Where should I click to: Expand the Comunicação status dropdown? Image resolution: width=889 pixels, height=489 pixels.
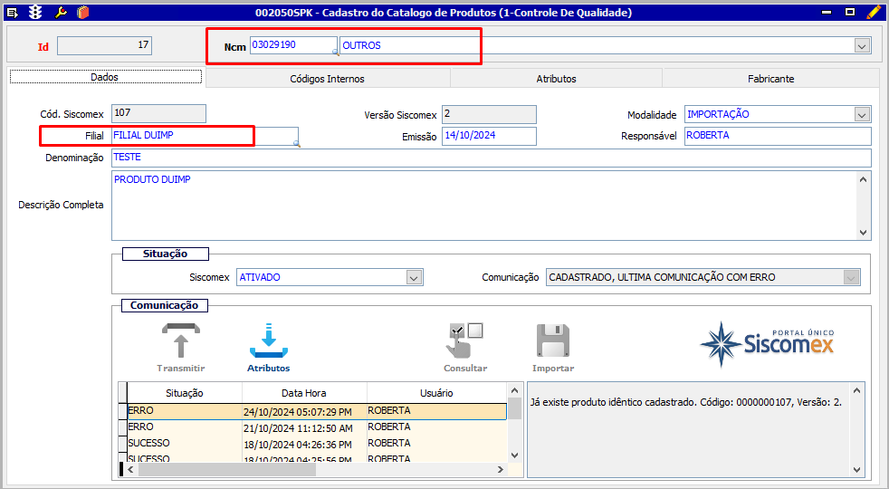851,278
